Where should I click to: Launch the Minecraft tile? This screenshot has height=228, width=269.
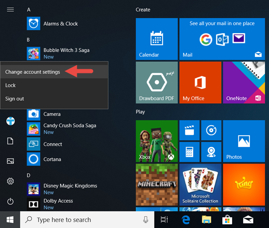[x=157, y=184]
